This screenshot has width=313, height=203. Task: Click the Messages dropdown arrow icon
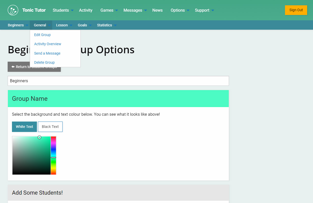click(146, 10)
